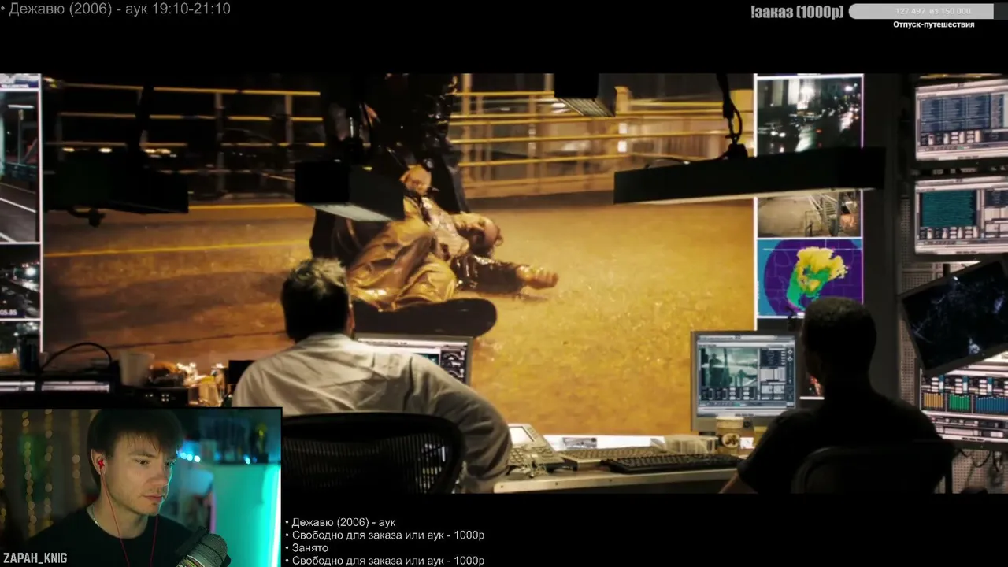Click the "ZAPAH_KNIG" nickname label
Image resolution: width=1008 pixels, height=567 pixels.
coord(35,558)
